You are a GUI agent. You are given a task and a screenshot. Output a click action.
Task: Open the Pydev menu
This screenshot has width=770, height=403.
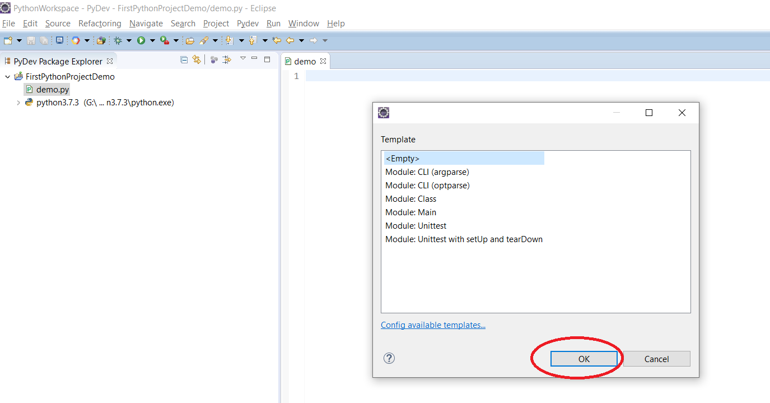click(x=248, y=24)
